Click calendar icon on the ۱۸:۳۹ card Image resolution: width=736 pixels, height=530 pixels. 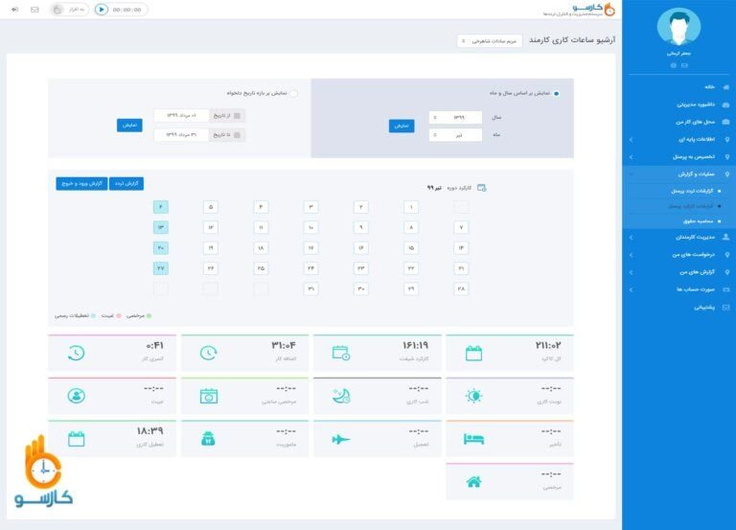click(x=76, y=439)
